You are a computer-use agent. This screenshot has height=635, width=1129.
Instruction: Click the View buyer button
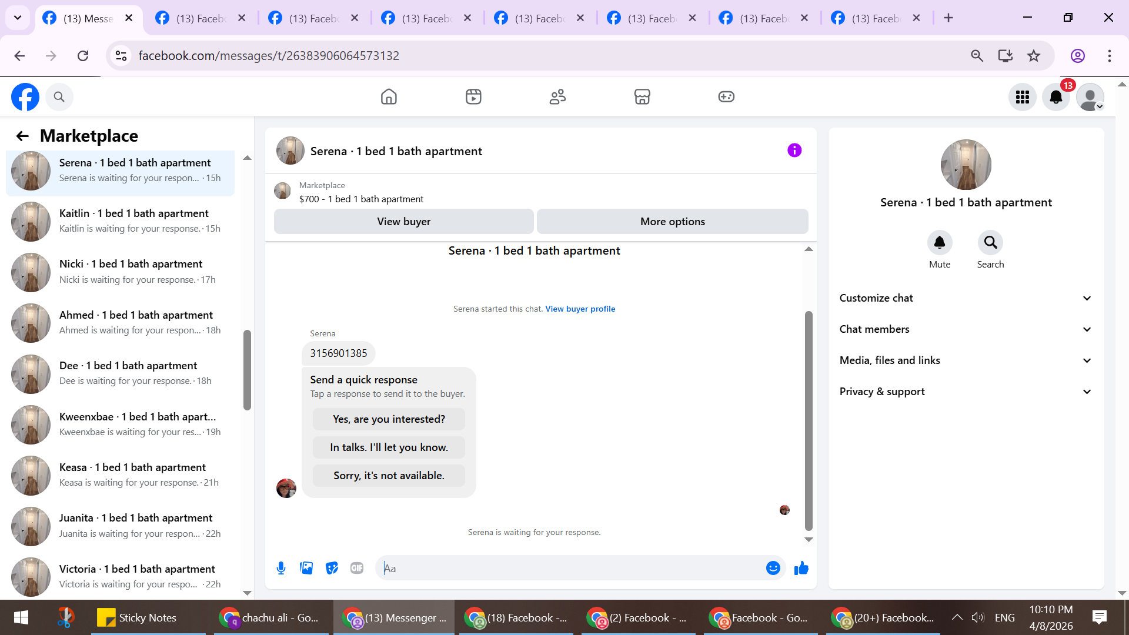point(403,222)
